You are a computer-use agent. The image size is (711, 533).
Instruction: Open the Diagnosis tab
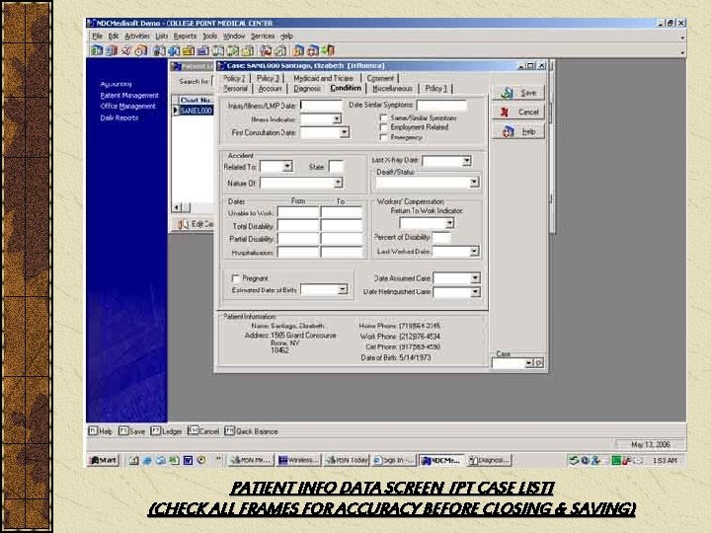point(307,89)
